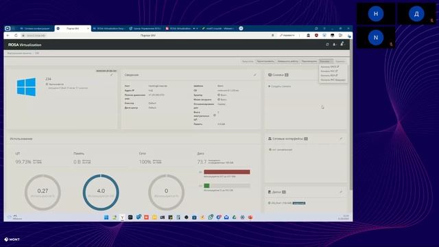Open the notifications bell in the ROSA header
Viewport: 439px width, 247px height.
[342, 44]
